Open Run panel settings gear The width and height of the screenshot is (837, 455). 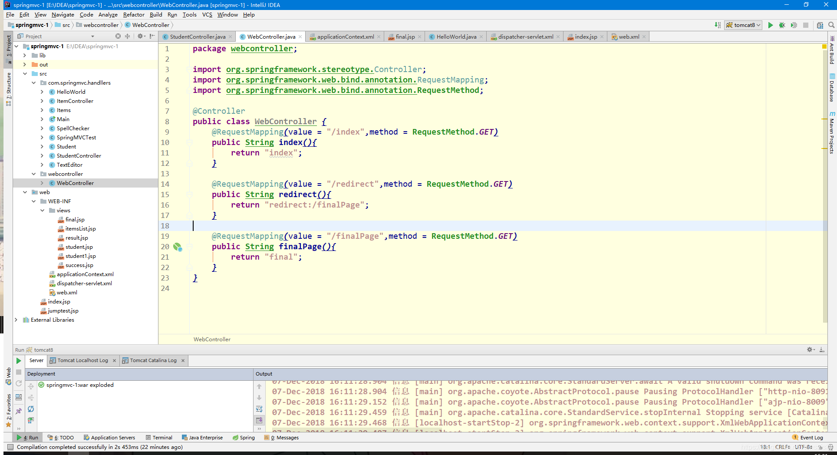(x=811, y=349)
